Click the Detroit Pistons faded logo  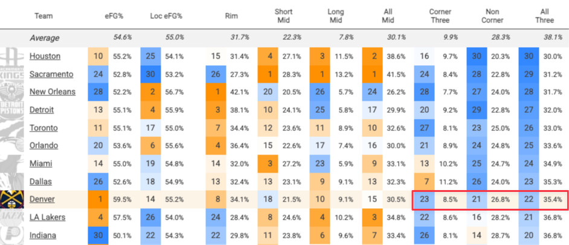tap(11, 110)
